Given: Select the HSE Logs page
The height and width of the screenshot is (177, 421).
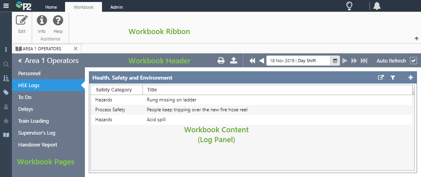Looking at the screenshot, I should point(48,86).
